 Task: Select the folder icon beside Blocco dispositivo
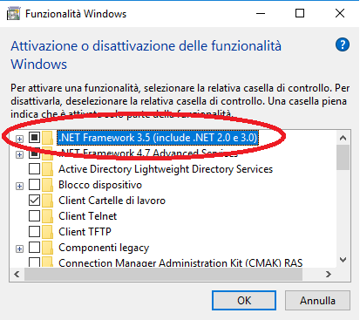[47, 185]
